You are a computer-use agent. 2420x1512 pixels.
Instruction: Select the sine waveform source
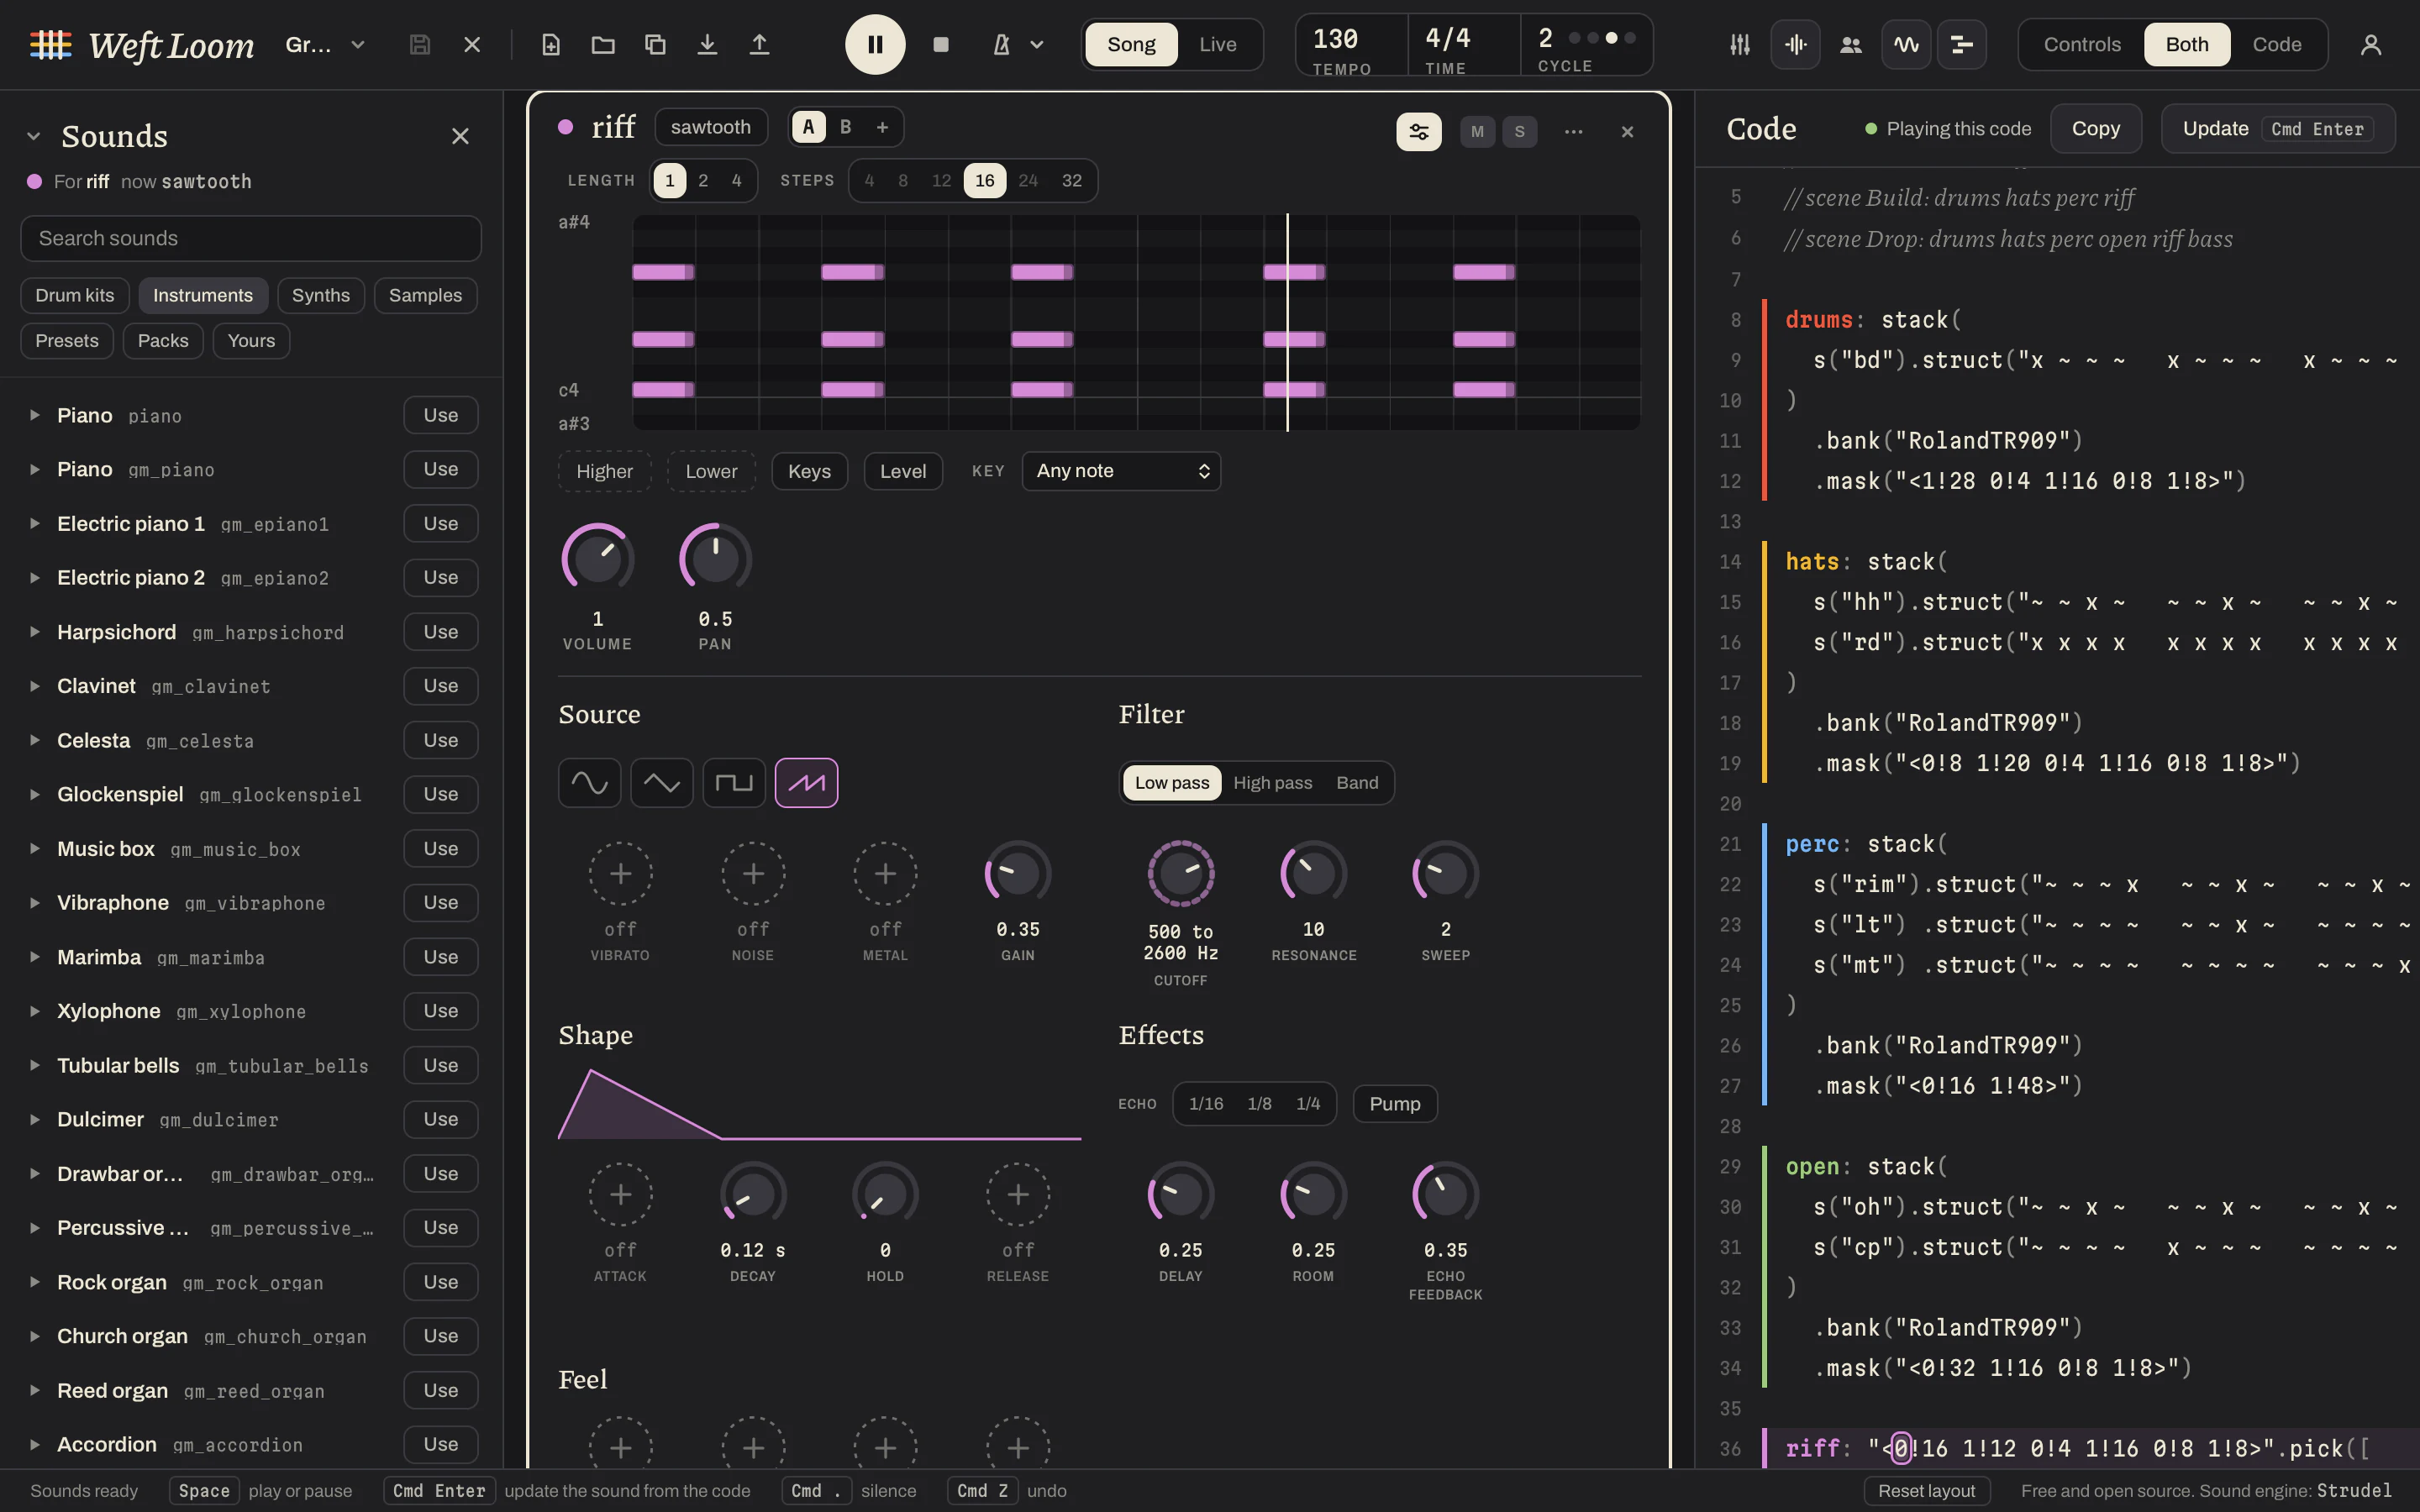590,782
